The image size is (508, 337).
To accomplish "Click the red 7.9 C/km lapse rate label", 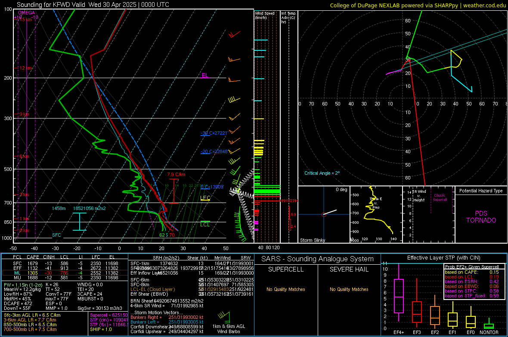I will [176, 174].
